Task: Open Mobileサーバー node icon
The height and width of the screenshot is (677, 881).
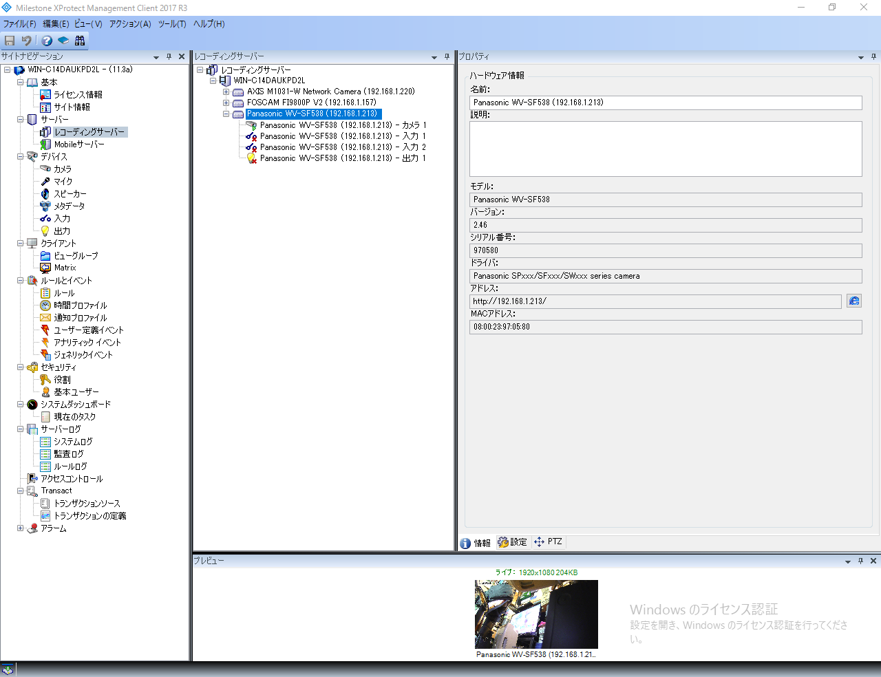Action: pyautogui.click(x=45, y=144)
